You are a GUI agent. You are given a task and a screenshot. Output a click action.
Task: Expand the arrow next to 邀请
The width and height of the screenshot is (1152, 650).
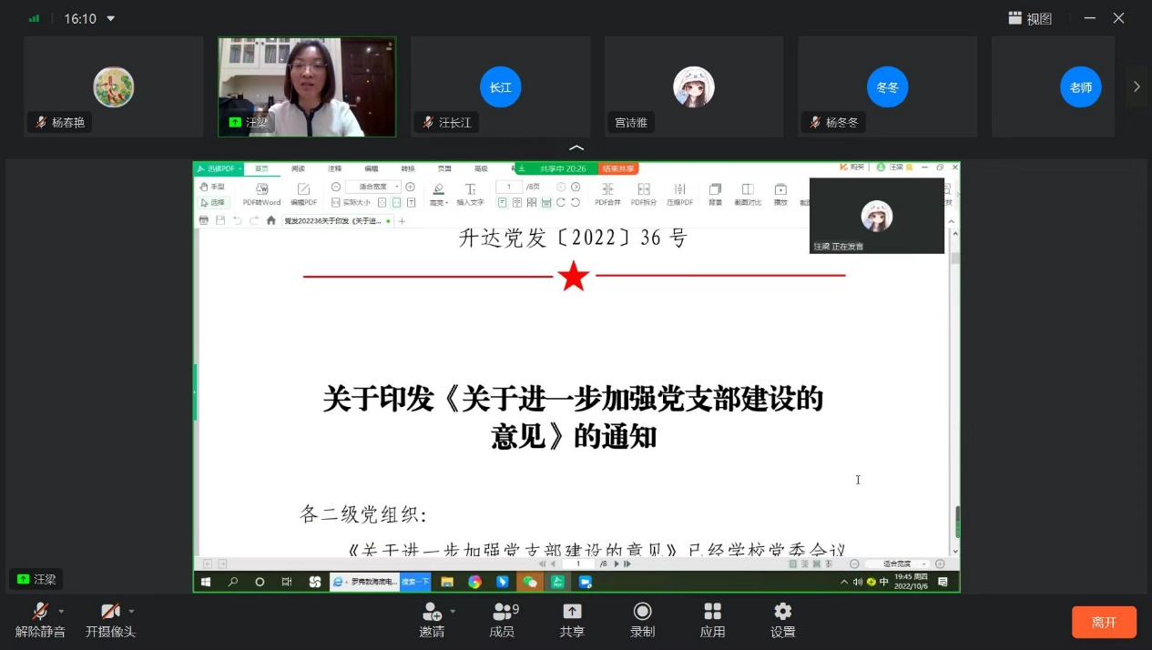click(453, 611)
